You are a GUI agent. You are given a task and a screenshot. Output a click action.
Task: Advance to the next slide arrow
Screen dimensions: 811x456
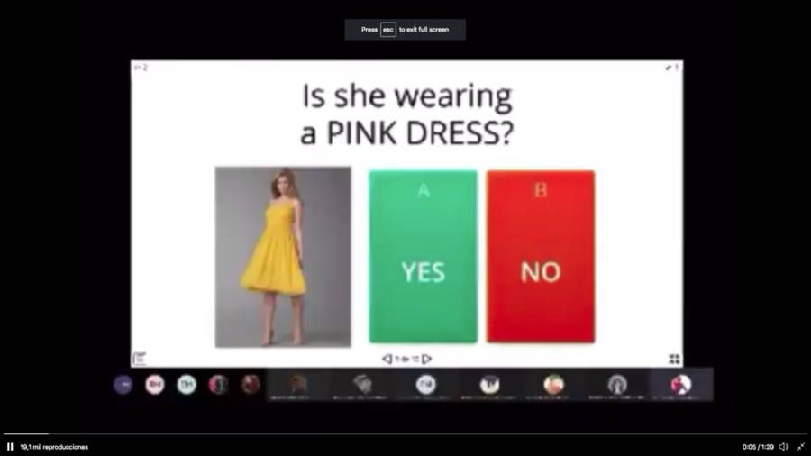pos(427,359)
